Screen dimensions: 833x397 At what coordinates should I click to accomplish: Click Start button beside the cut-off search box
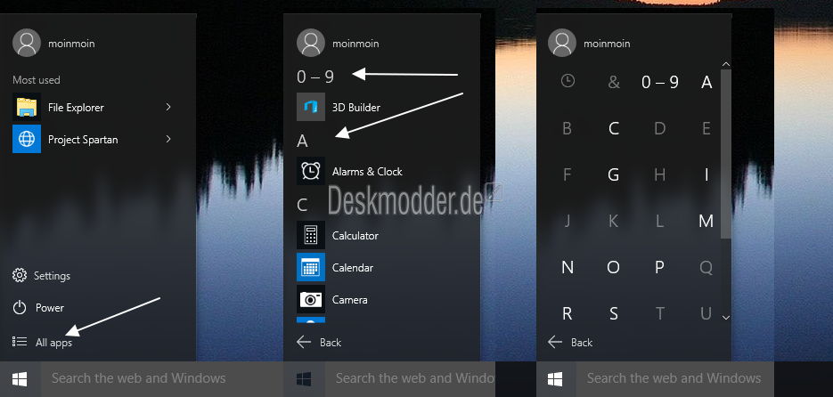(304, 379)
